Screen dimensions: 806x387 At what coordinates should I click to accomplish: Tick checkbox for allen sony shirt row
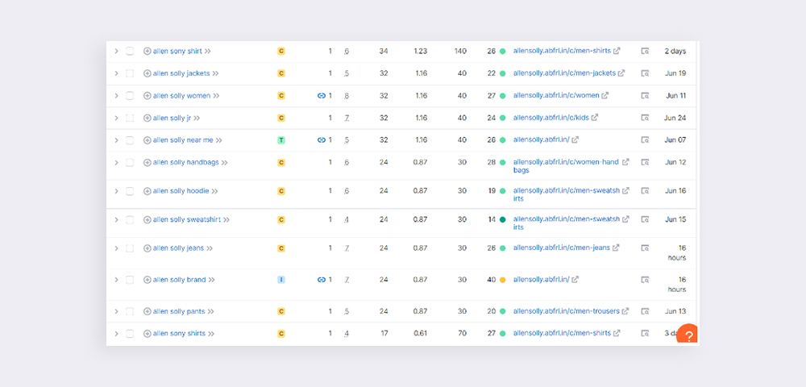(x=130, y=51)
